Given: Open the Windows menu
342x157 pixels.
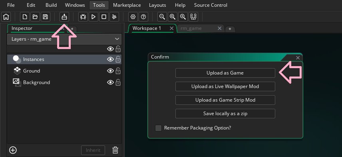Looking at the screenshot, I should pyautogui.click(x=75, y=5).
